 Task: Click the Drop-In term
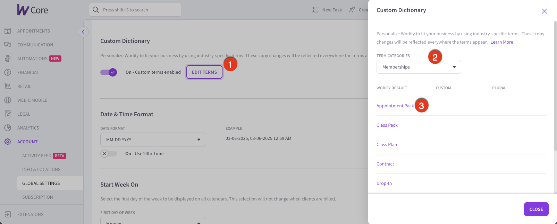[x=384, y=183]
